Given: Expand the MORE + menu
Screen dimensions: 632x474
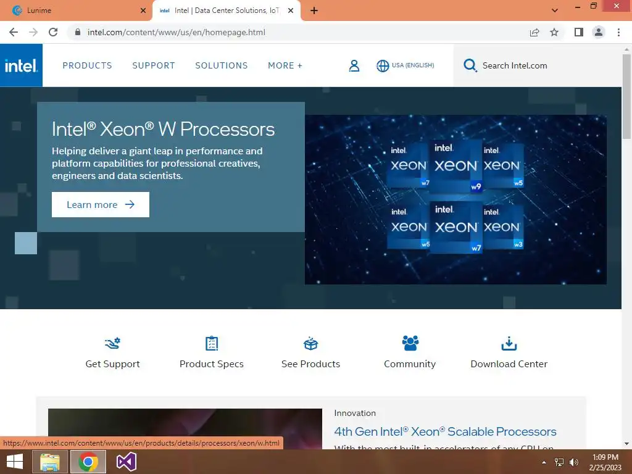Looking at the screenshot, I should click(285, 65).
